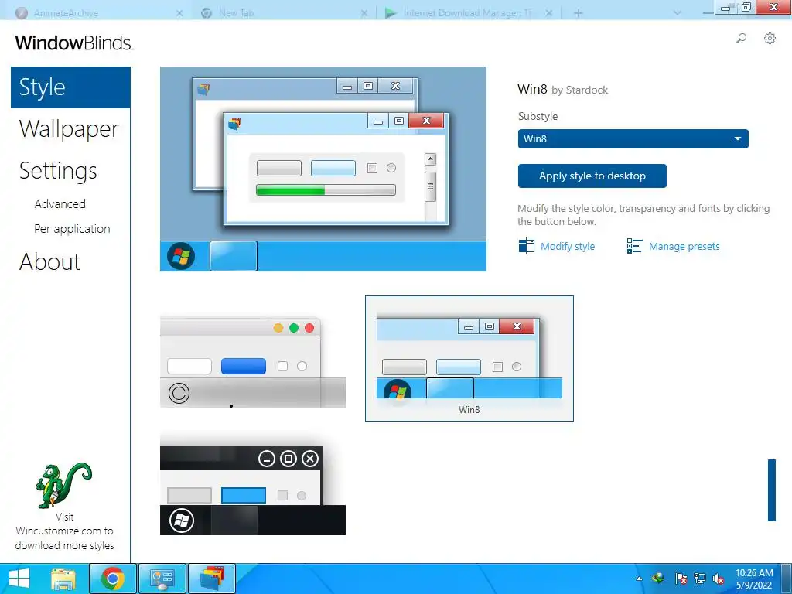
Task: Select the Win8 style thumbnail
Action: click(x=469, y=358)
